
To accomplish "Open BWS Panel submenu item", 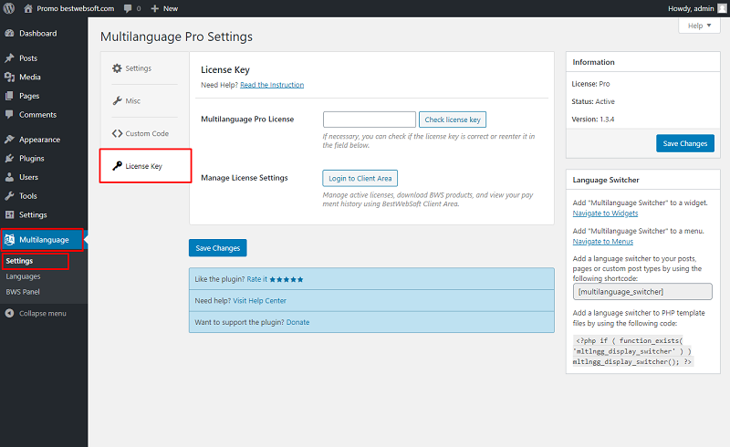I will pyautogui.click(x=23, y=292).
